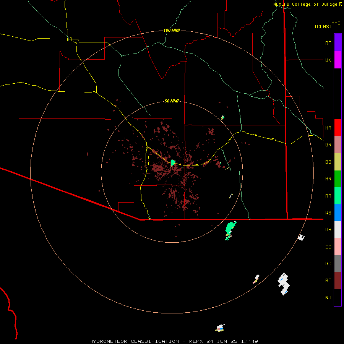Click the white DS legend swatch
The width and height of the screenshot is (344, 344).
coord(338,229)
